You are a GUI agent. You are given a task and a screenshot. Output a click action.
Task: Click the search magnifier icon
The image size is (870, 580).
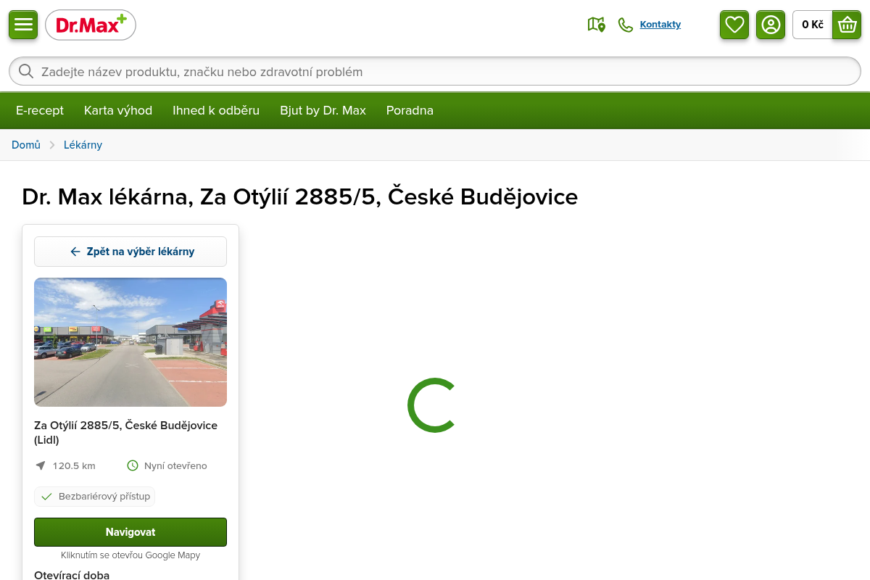click(26, 71)
